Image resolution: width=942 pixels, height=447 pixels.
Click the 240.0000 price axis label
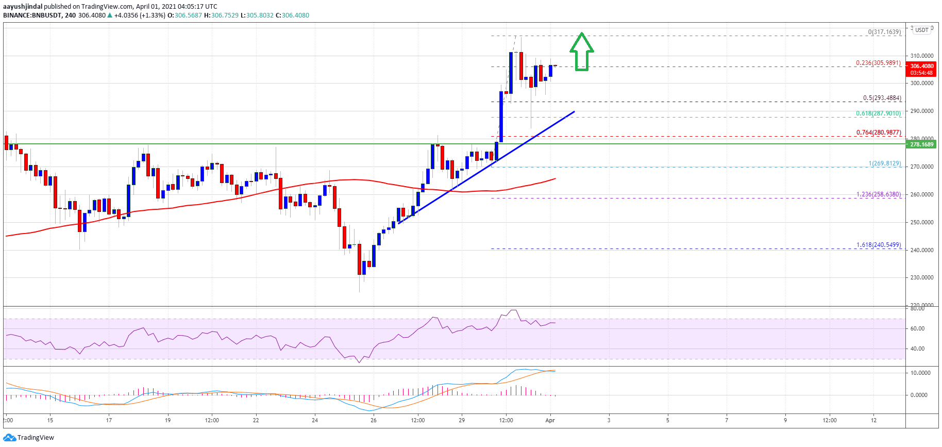tap(922, 250)
